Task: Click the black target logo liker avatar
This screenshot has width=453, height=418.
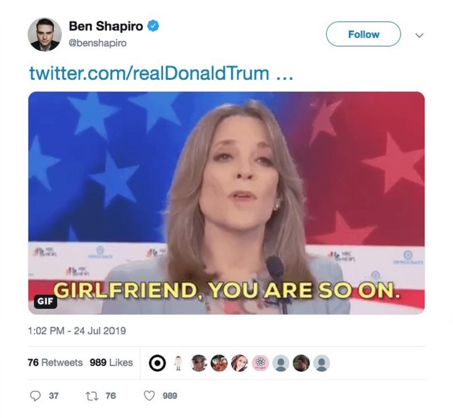Action: pyautogui.click(x=157, y=363)
